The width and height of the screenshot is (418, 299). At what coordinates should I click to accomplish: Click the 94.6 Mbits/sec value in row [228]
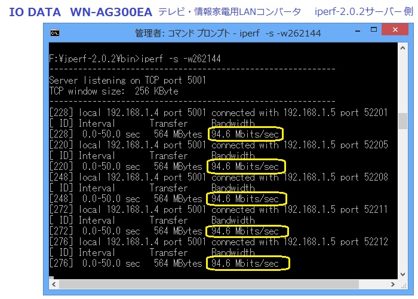(245, 134)
